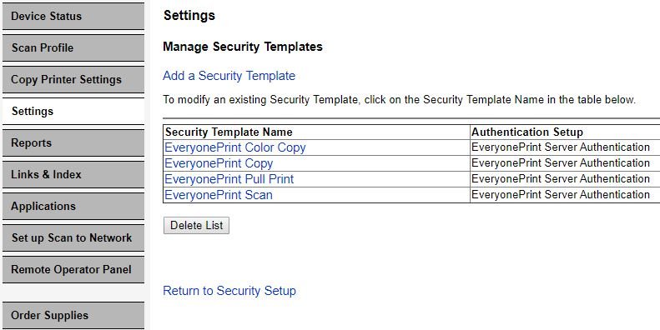
Task: Click the Add a Security Template link
Action: click(229, 76)
